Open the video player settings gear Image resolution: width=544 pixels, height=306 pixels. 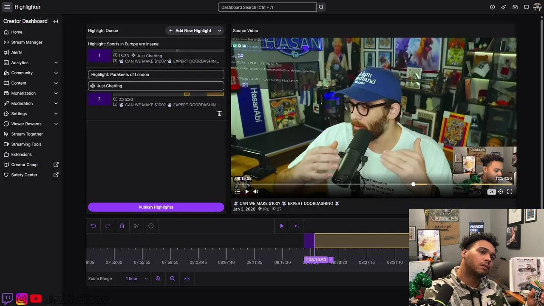pyautogui.click(x=501, y=192)
